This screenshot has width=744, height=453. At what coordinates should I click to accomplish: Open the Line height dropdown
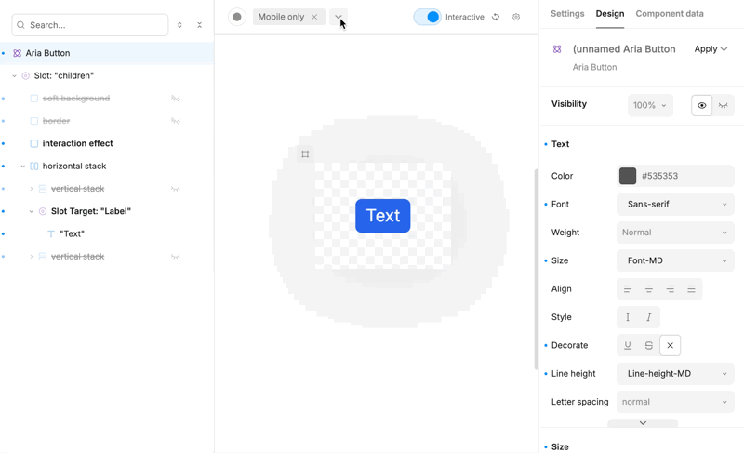coord(675,374)
